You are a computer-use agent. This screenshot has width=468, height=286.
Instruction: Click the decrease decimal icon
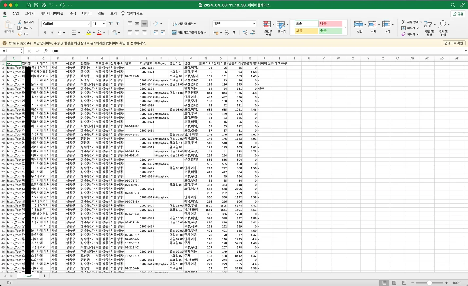[x=253, y=32]
